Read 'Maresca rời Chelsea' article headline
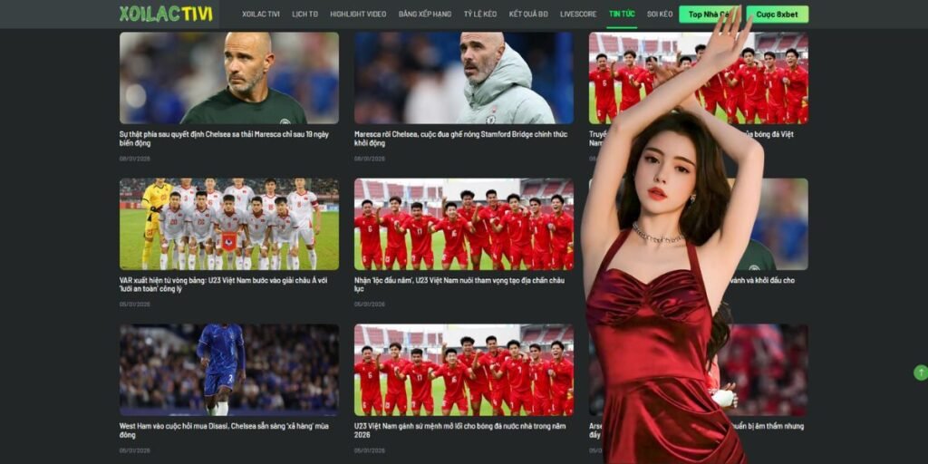Screen dimensions: 928x464 (x=460, y=139)
